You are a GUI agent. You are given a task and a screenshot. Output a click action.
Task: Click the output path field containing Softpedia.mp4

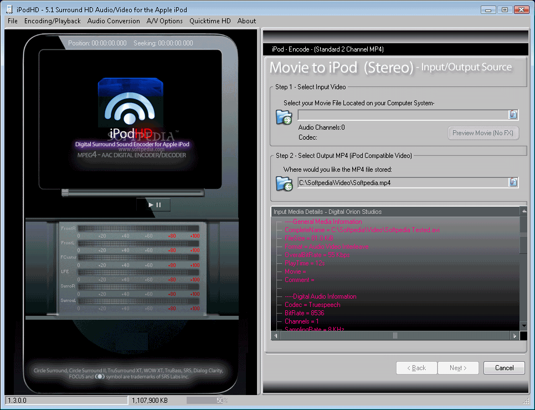click(403, 183)
